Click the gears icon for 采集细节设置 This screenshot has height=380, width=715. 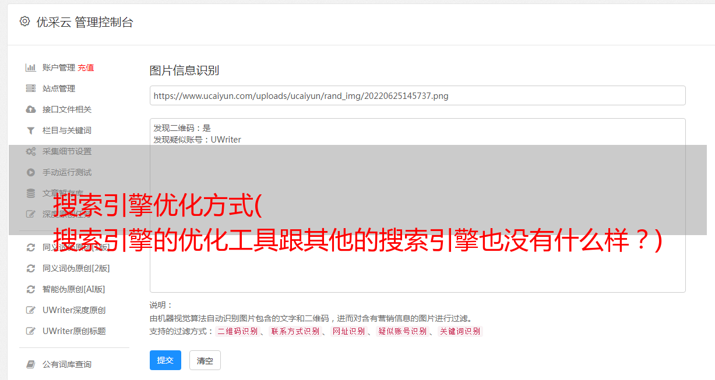click(31, 151)
